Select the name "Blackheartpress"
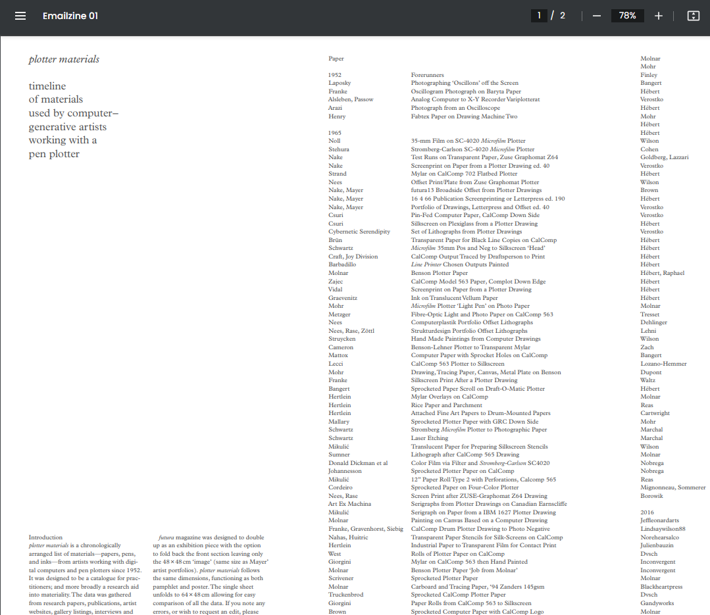Viewport: 710px width, 615px height. (661, 587)
